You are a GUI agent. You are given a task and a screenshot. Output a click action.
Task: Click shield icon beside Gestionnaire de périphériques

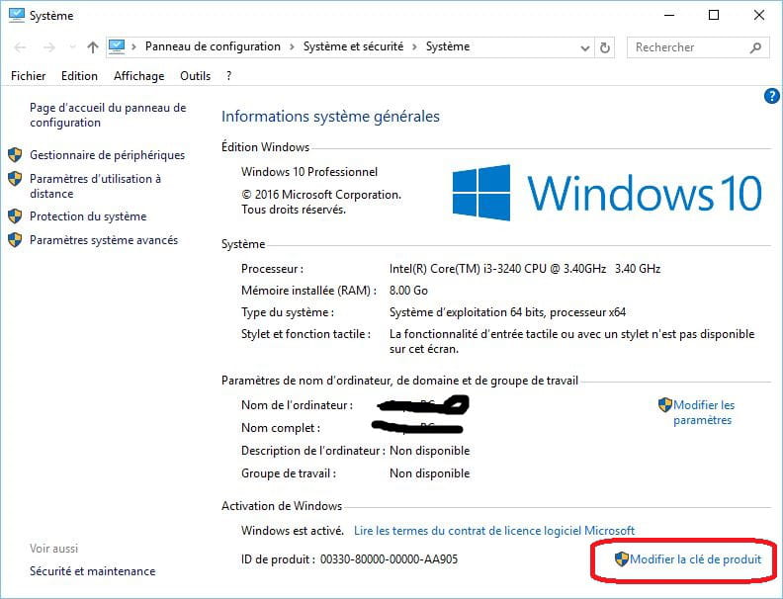15,155
